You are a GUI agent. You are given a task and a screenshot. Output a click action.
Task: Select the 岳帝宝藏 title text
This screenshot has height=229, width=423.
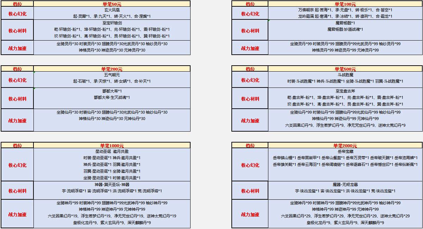(x=345, y=151)
